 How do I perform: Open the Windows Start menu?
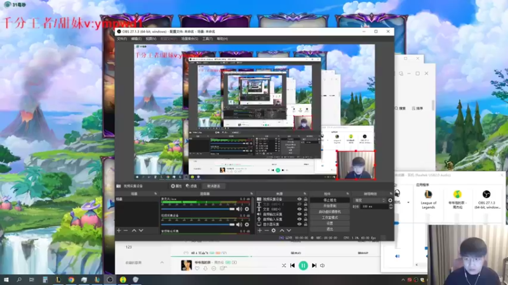[6, 279]
